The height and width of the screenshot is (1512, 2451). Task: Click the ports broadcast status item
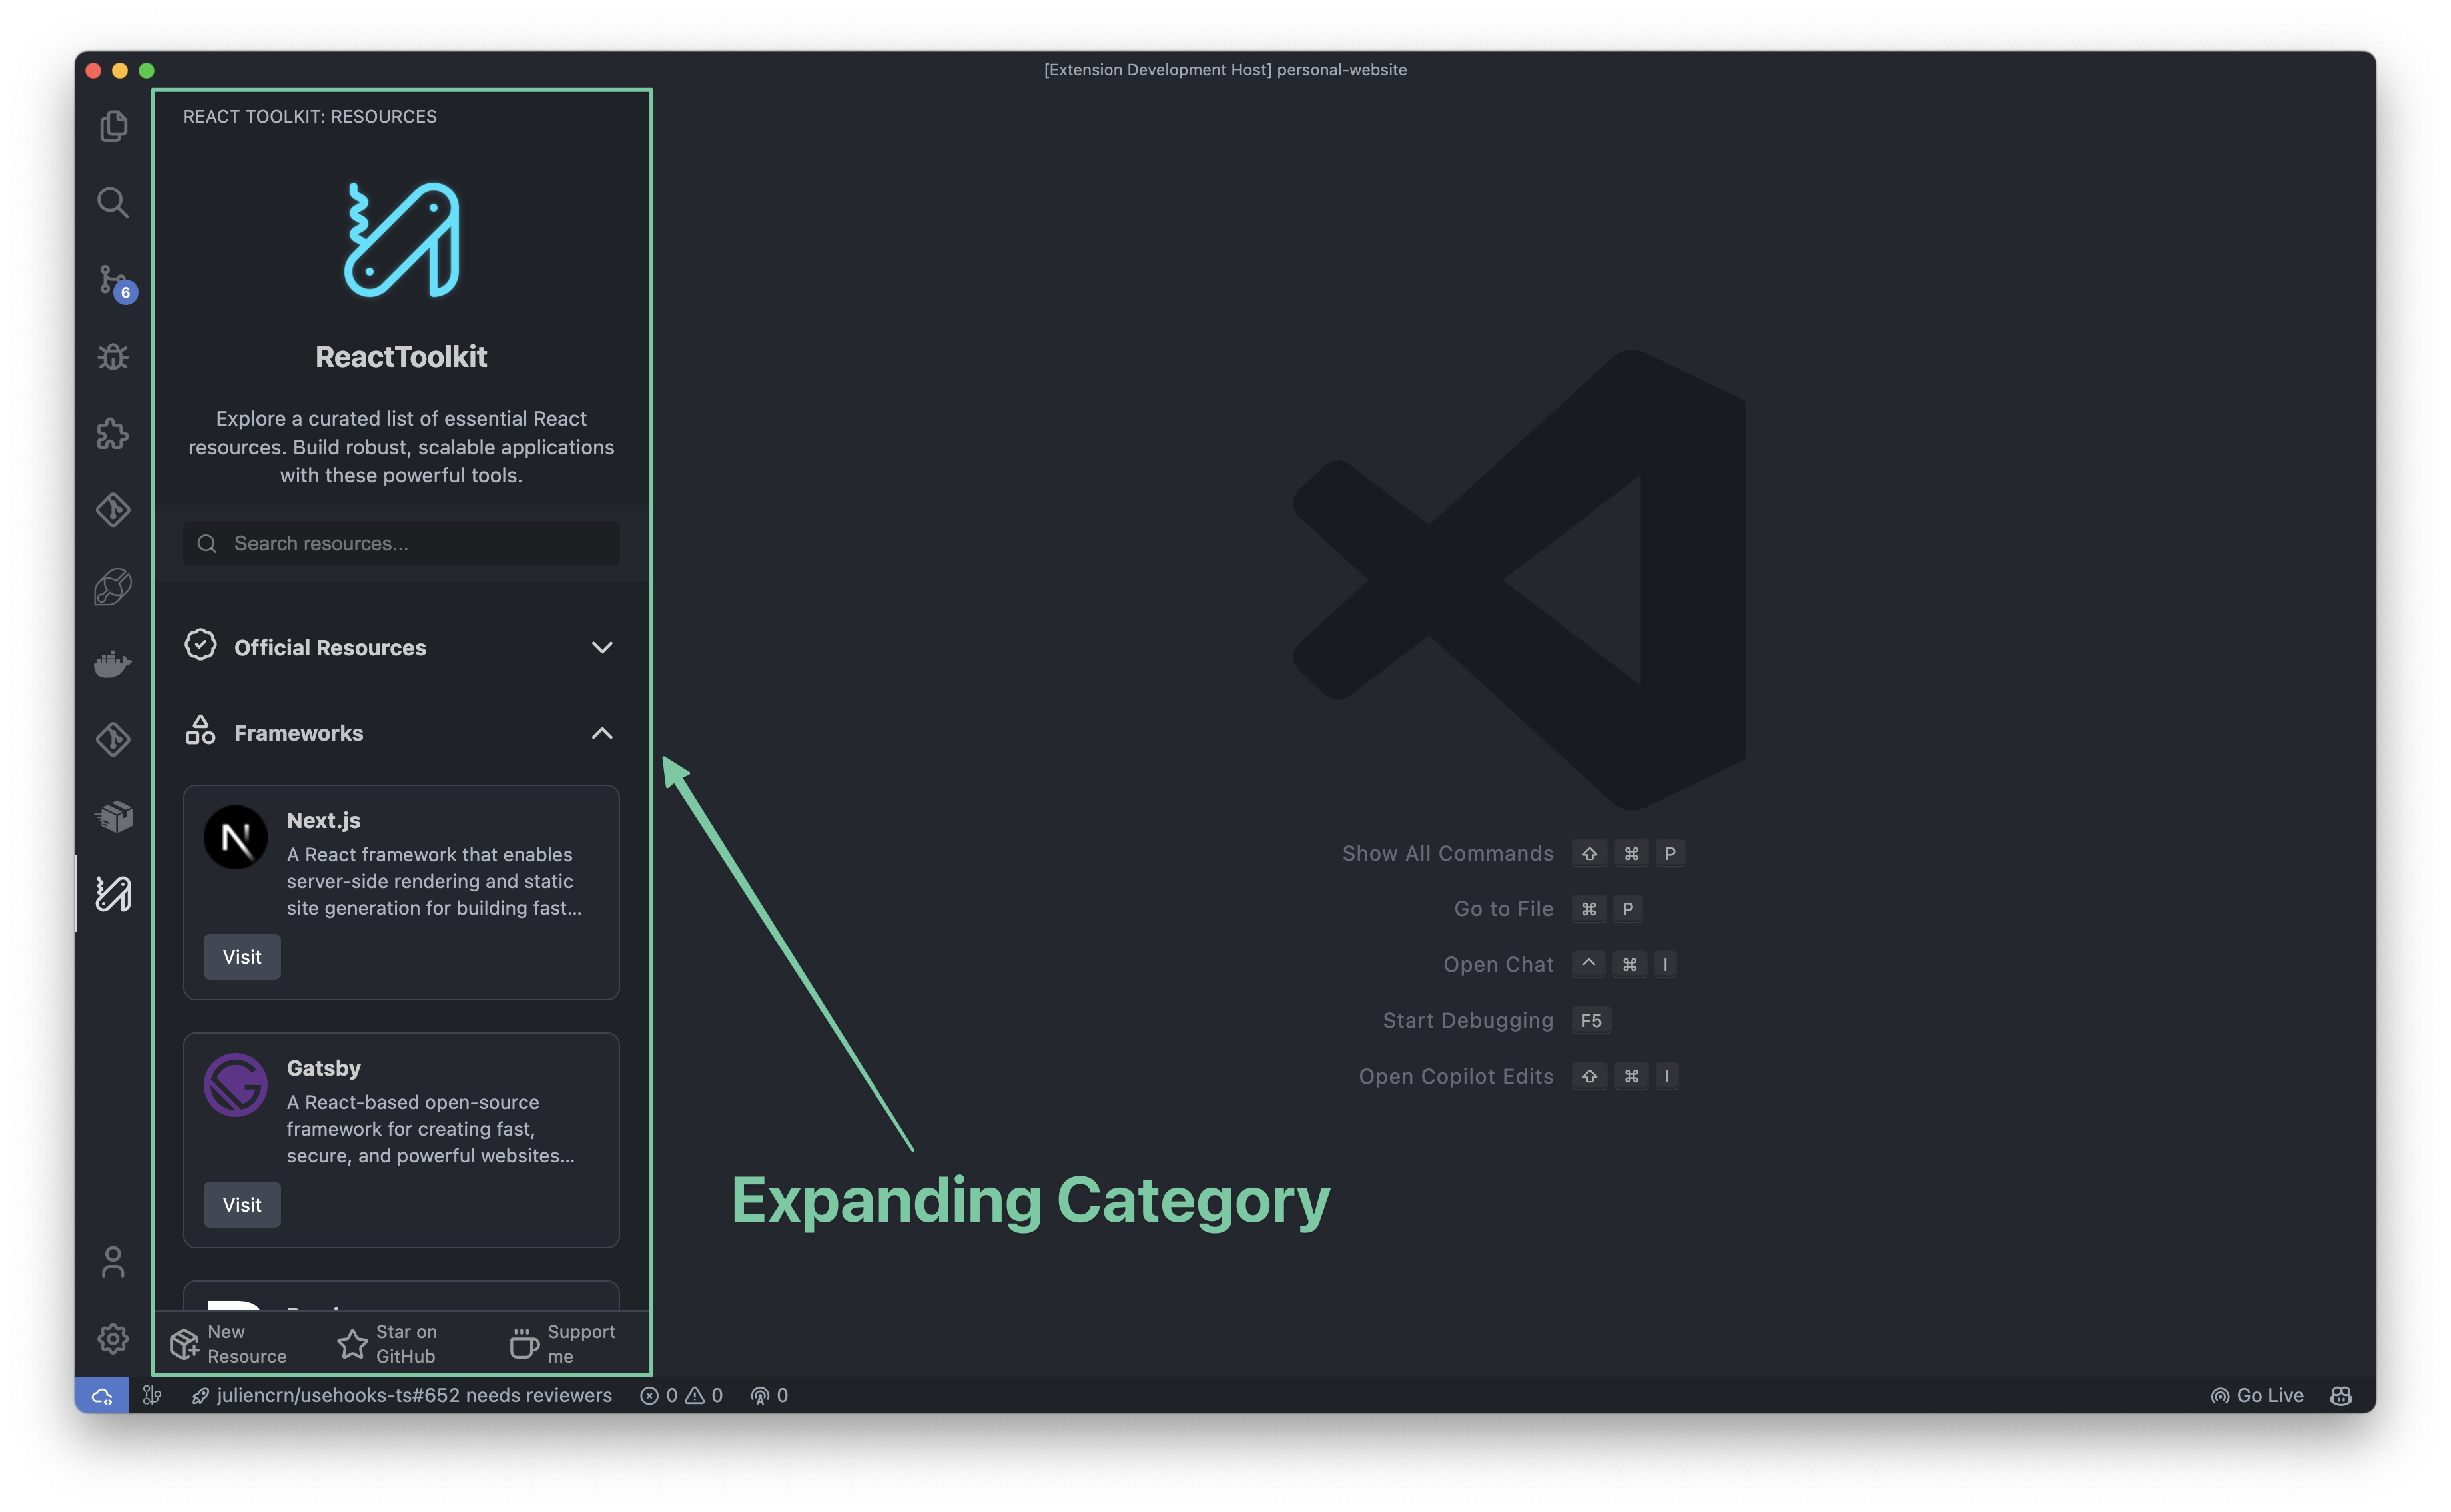tap(769, 1395)
